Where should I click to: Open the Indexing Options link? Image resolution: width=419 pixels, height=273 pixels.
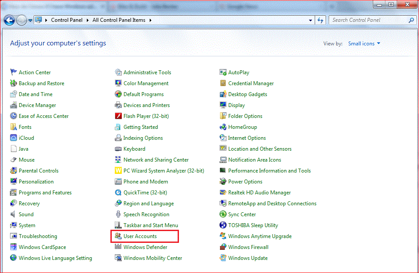[x=143, y=138]
